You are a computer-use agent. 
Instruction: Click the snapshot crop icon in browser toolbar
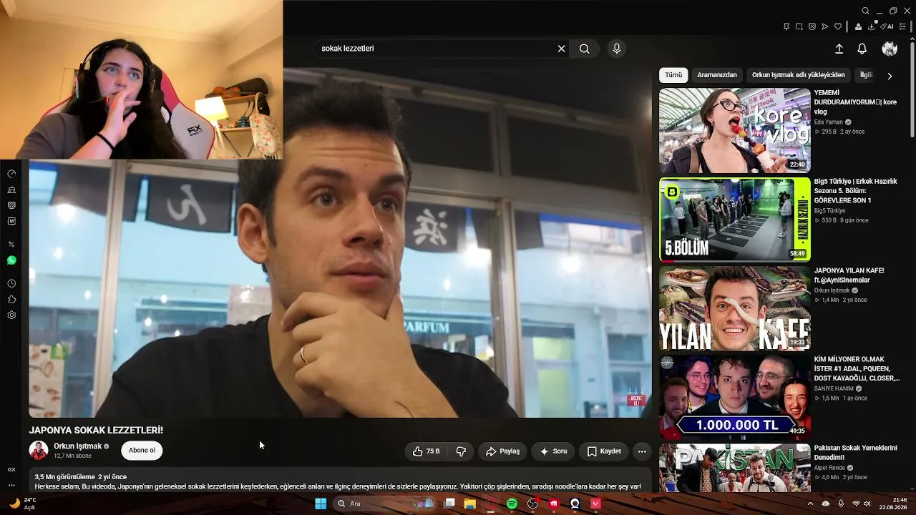[799, 26]
